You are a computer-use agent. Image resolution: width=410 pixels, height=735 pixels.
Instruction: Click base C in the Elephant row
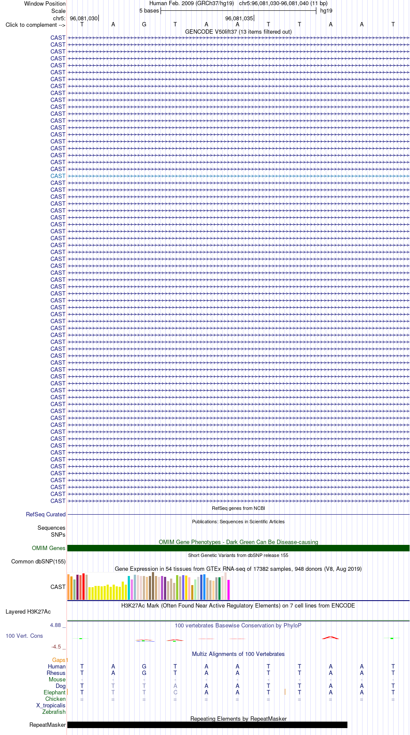[175, 692]
